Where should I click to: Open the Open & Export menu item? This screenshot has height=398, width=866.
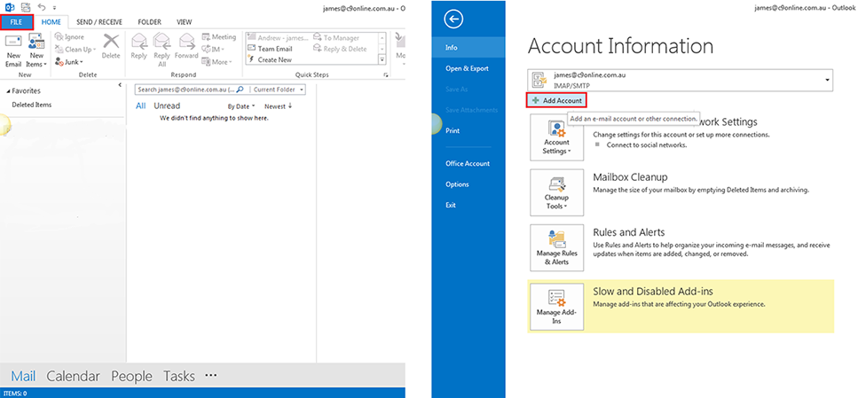click(x=468, y=68)
